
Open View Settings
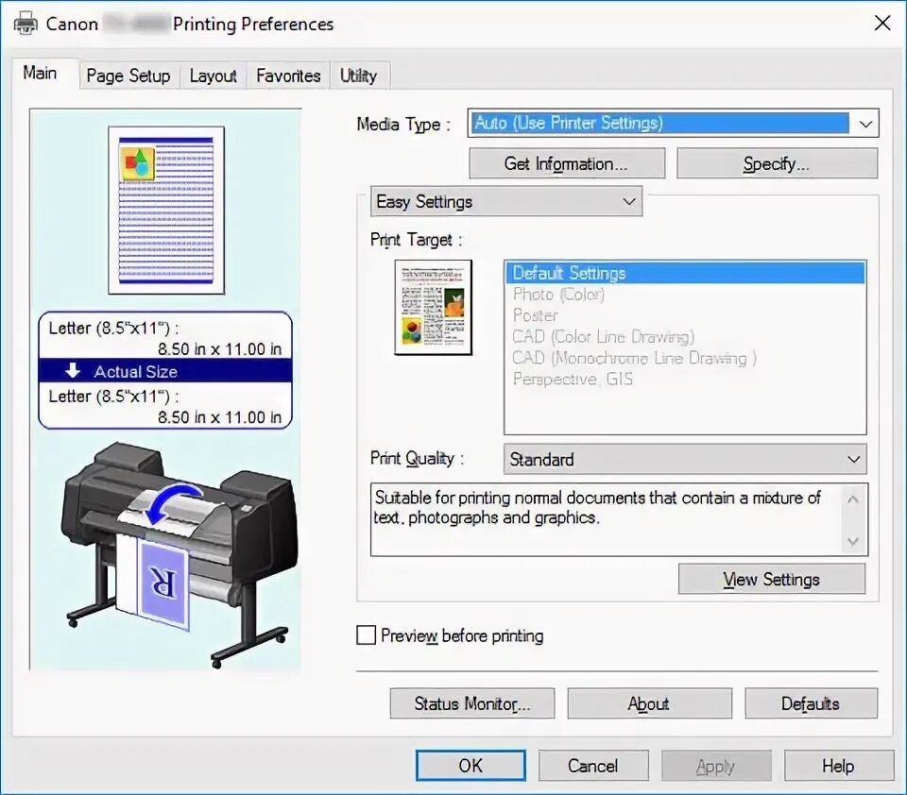772,579
